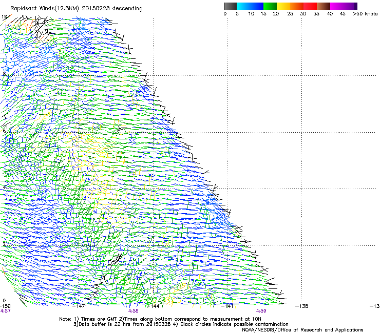Click the '45' legend scale label
The width and height of the screenshot is (380, 333).
pyautogui.click(x=343, y=14)
